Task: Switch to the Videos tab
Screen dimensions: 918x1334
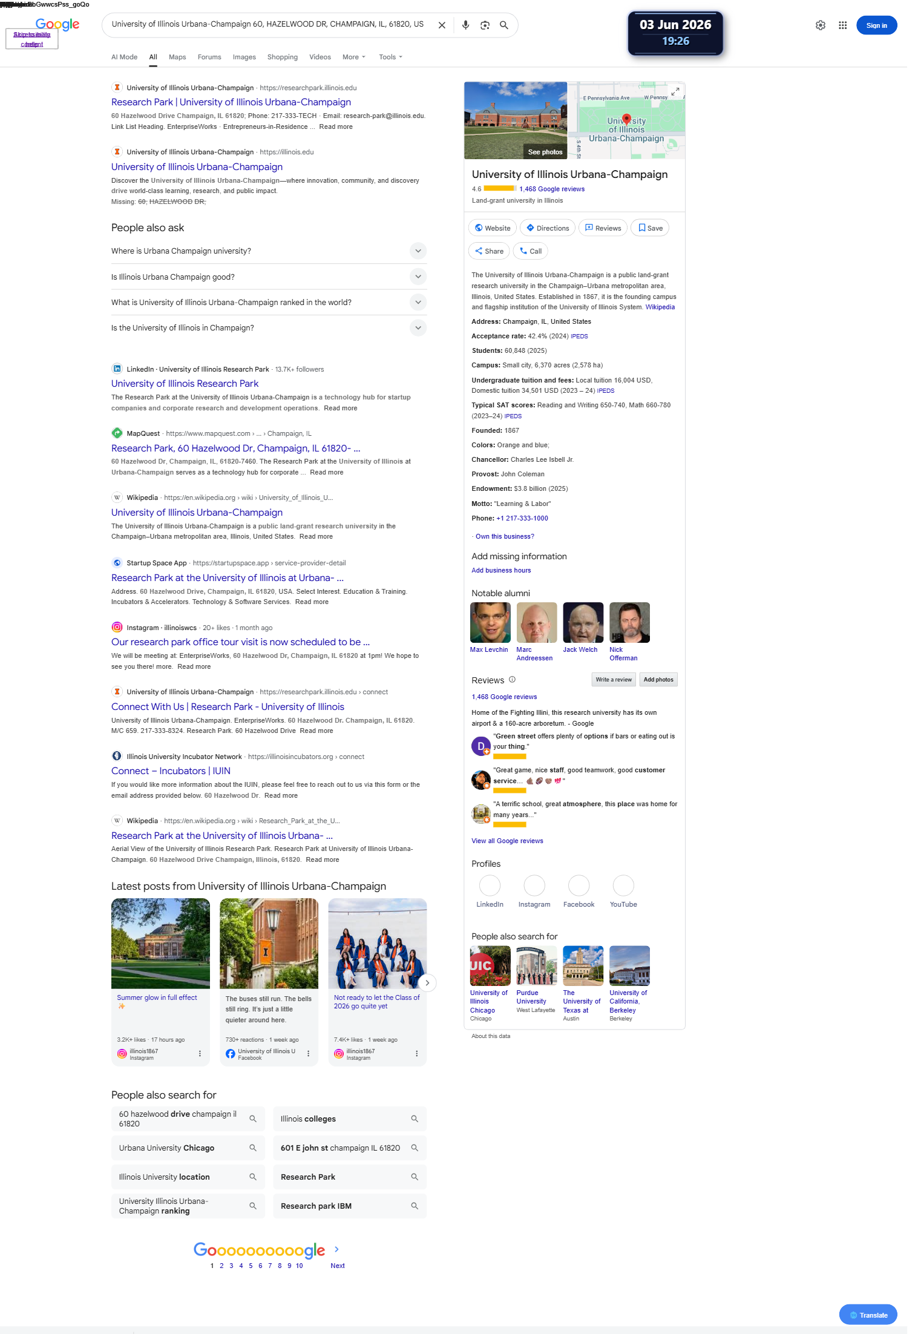Action: [320, 57]
